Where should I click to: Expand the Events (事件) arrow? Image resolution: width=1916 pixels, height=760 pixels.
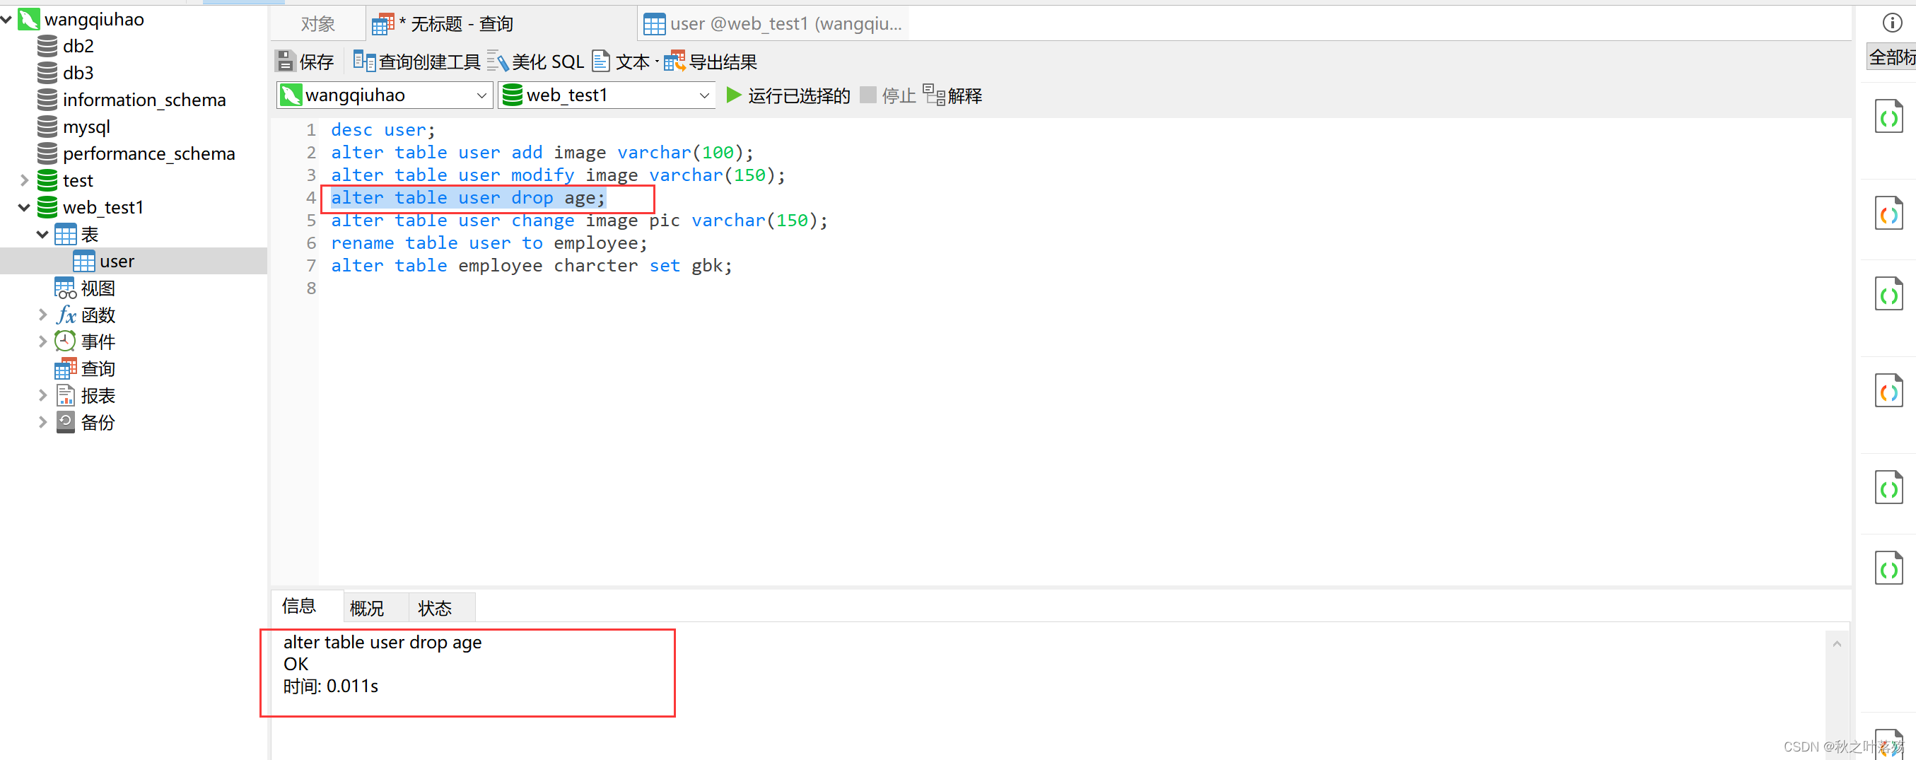[x=42, y=341]
